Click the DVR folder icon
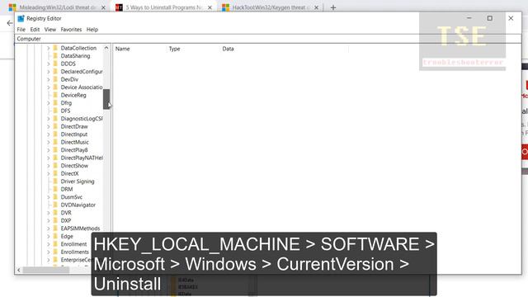Screen dimensions: 528x297 [55, 213]
